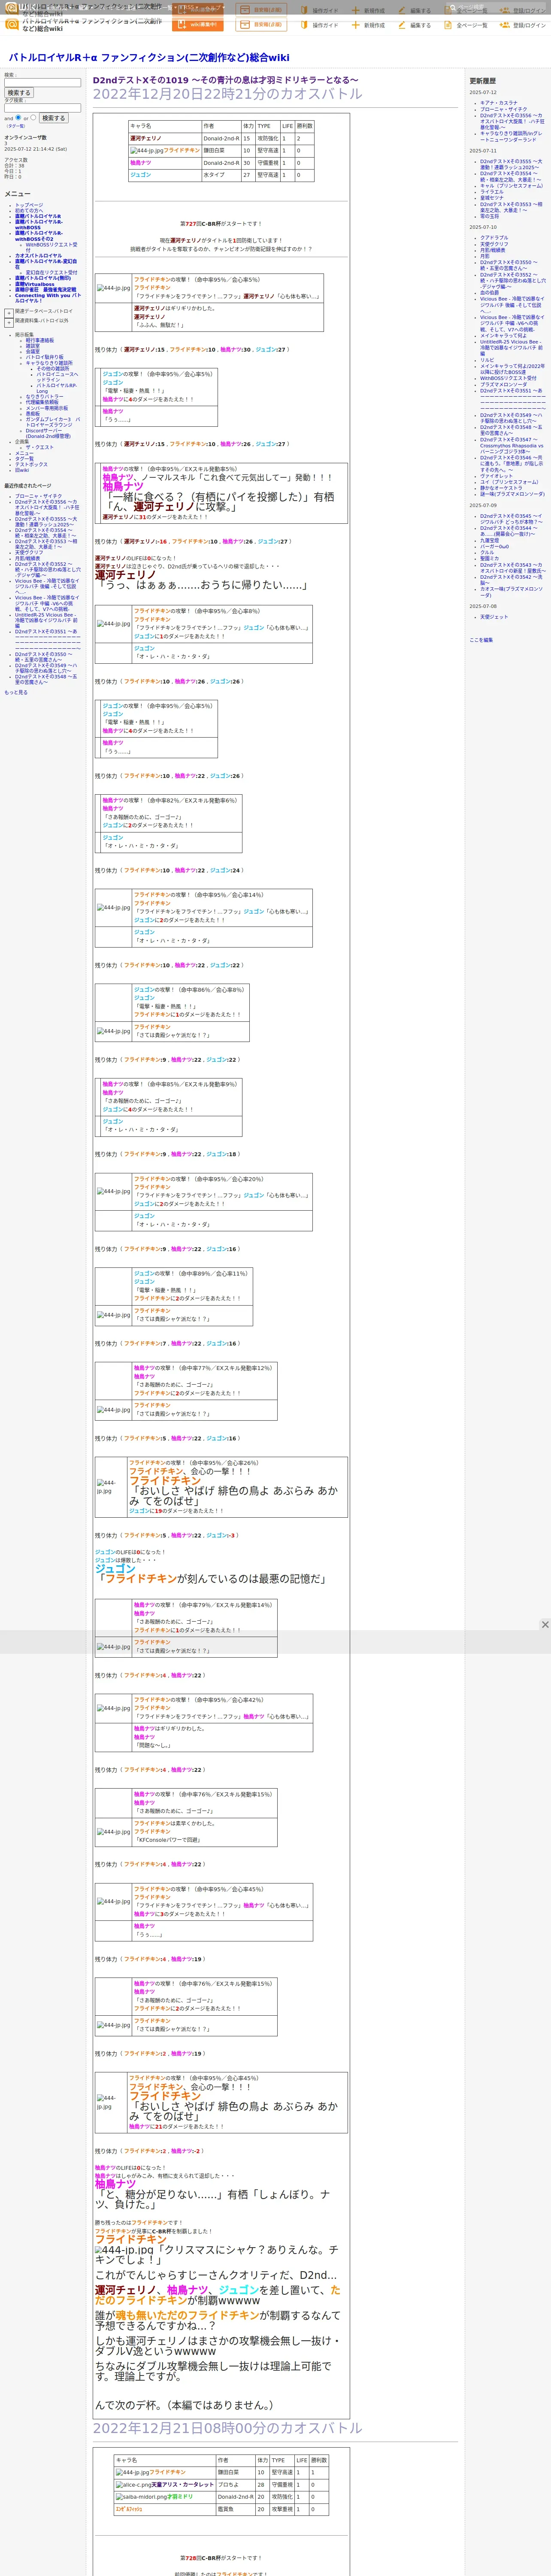
Task: Focus the 検索 text field
Action: pos(42,82)
